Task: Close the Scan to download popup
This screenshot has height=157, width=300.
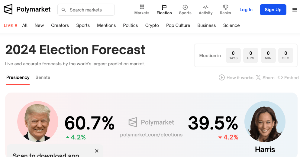Action: pos(97,151)
